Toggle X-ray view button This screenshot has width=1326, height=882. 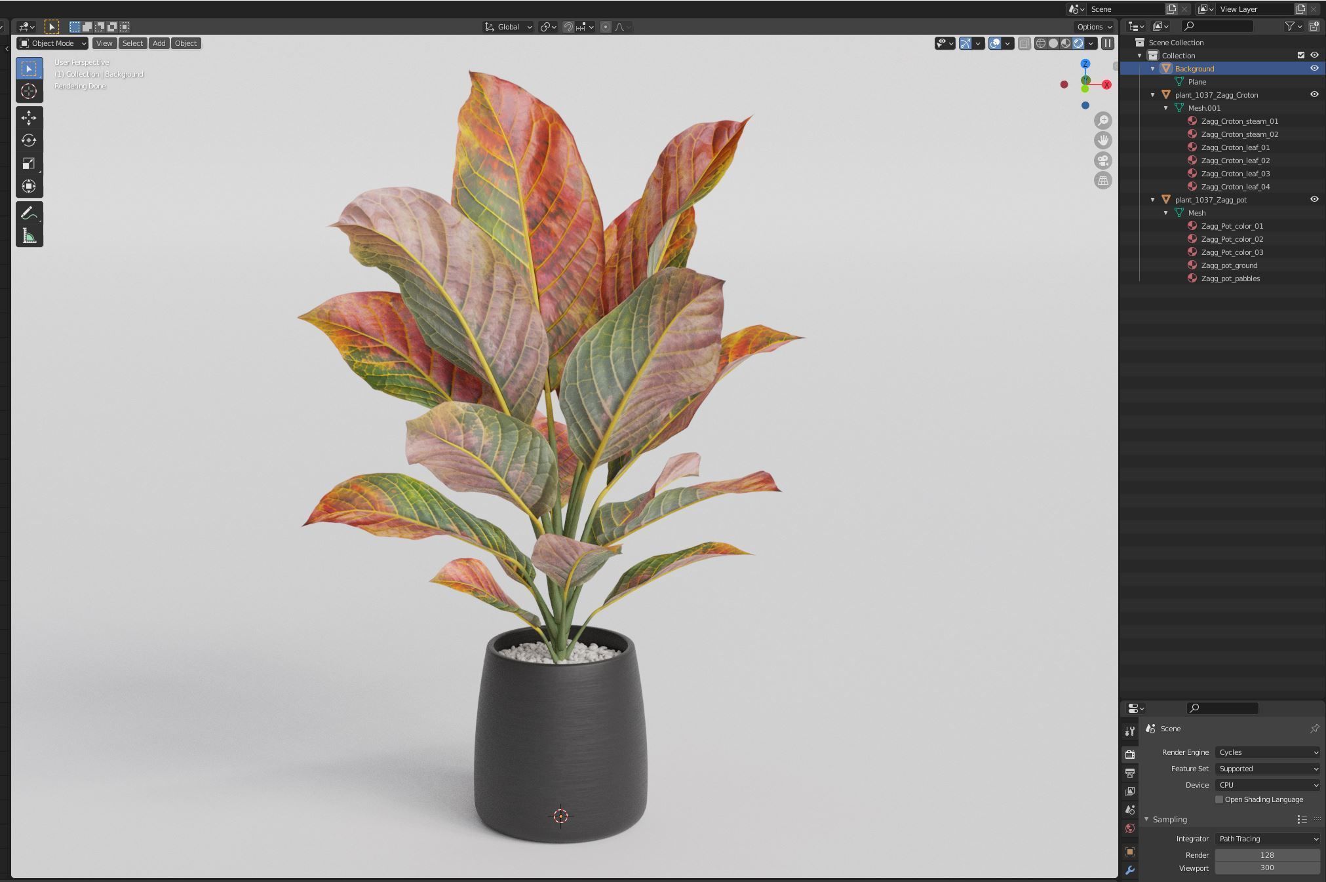[1024, 43]
